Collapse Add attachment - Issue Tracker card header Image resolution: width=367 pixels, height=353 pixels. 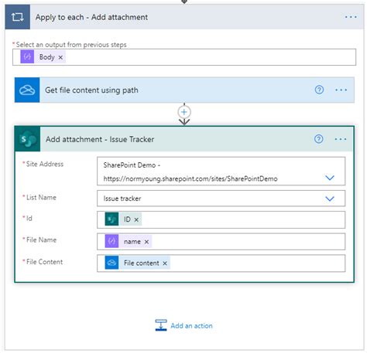(184, 139)
